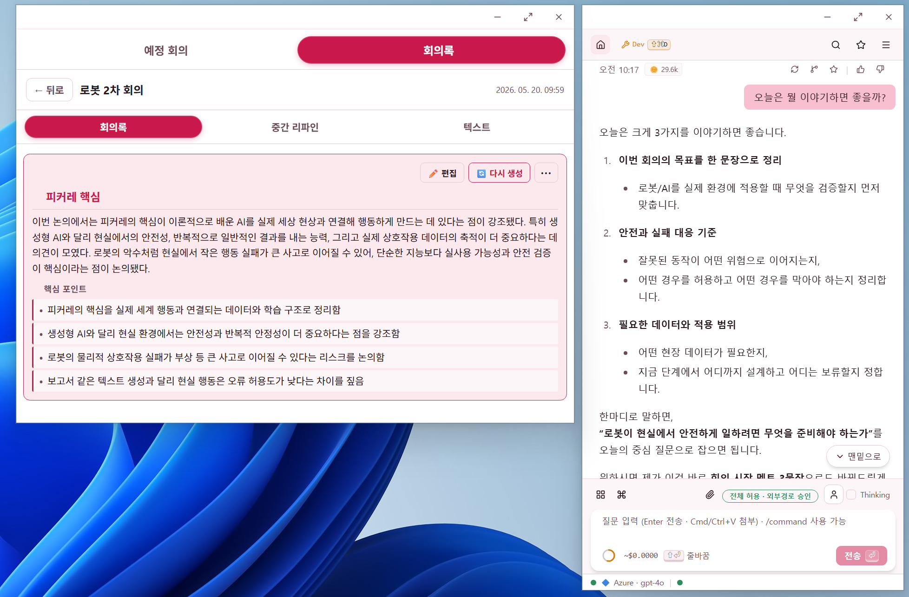Click heading 이번 회의의 목표를 한 문장으로 정리
This screenshot has height=597, width=909.
point(700,160)
